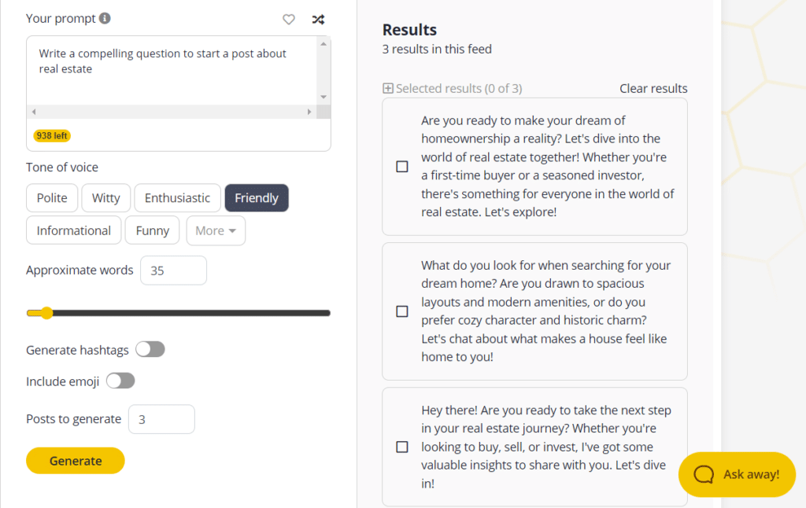Viewport: 806px width, 508px height.
Task: Favorite the prompt using the heart icon
Action: pyautogui.click(x=289, y=19)
